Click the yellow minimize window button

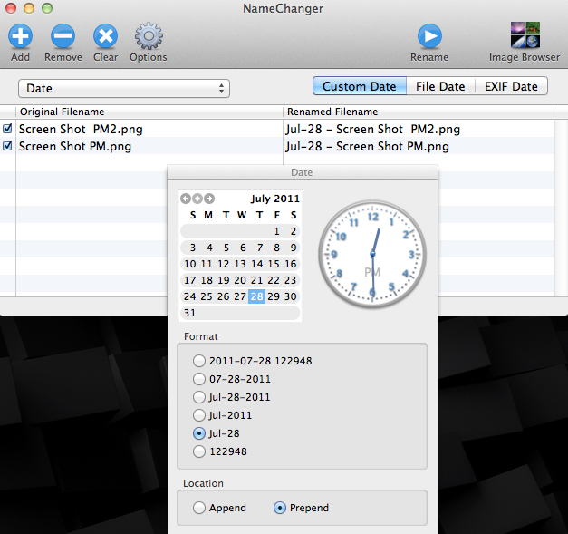[x=29, y=8]
